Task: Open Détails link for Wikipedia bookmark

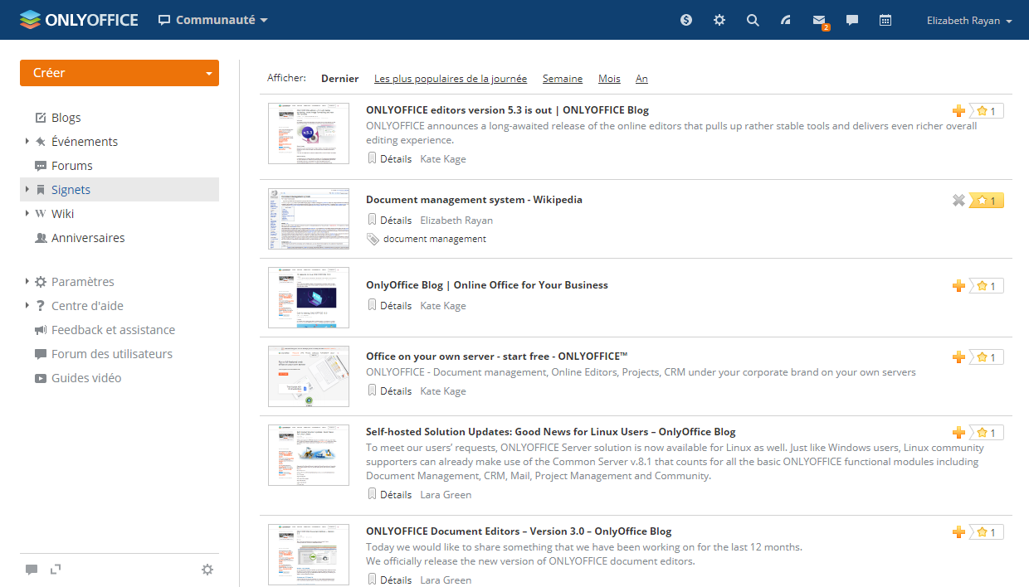Action: point(395,221)
